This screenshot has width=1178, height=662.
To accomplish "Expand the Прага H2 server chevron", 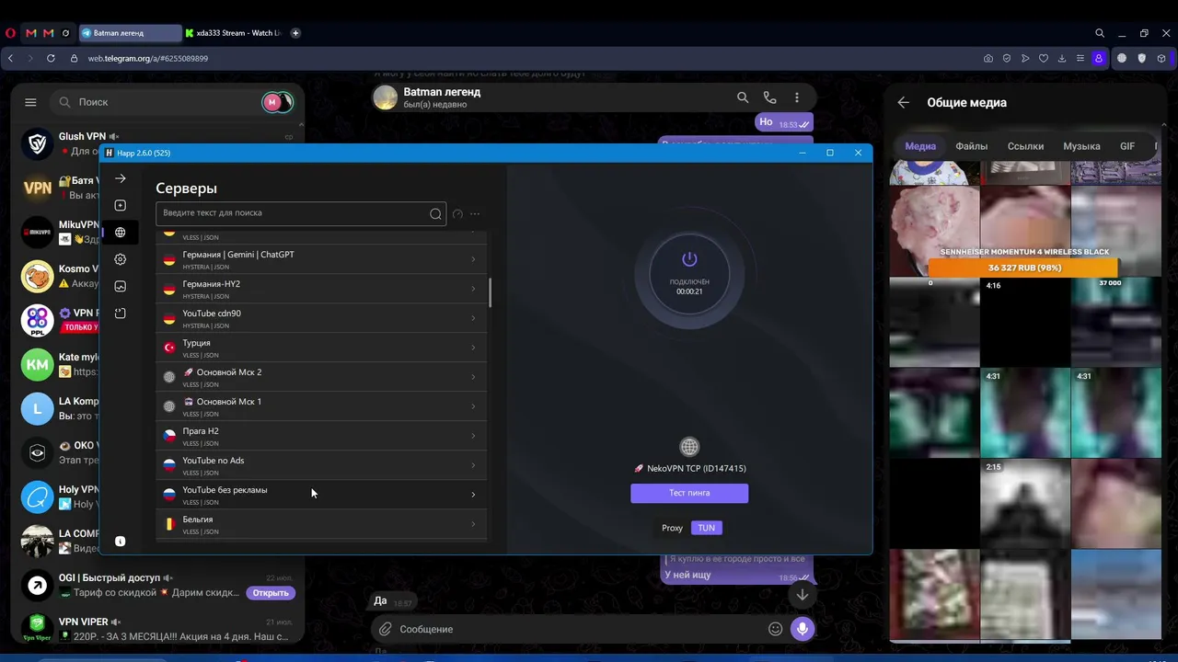I will click(x=473, y=436).
